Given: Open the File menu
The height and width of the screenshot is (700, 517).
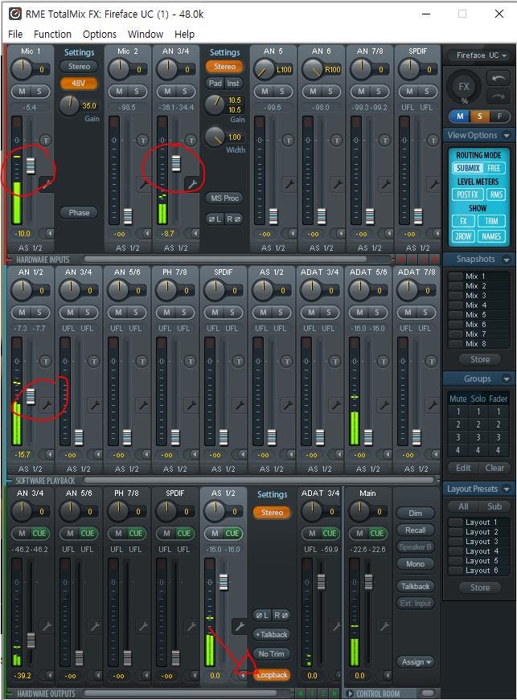Looking at the screenshot, I should 15,35.
